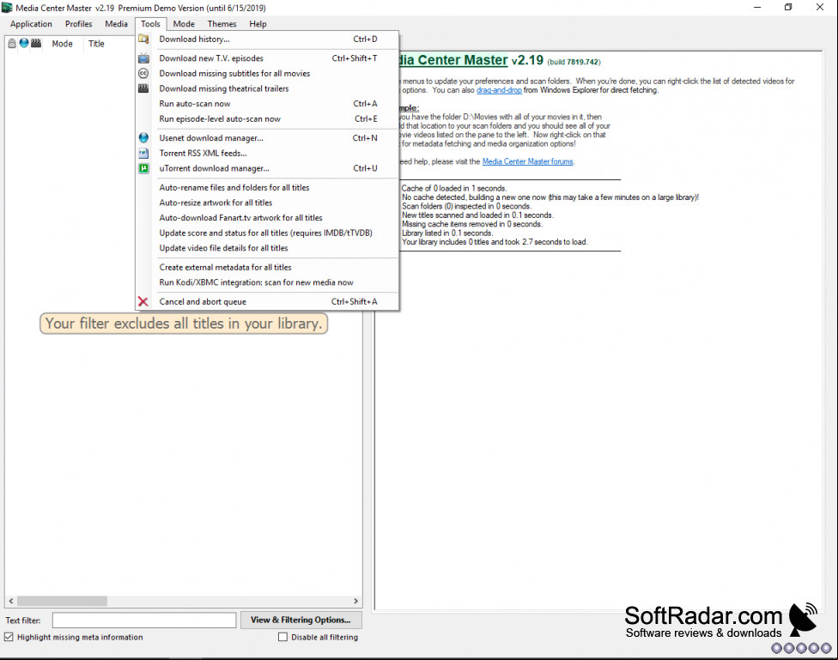Viewport: 838px width, 660px height.
Task: Open the Application menu
Action: (31, 24)
